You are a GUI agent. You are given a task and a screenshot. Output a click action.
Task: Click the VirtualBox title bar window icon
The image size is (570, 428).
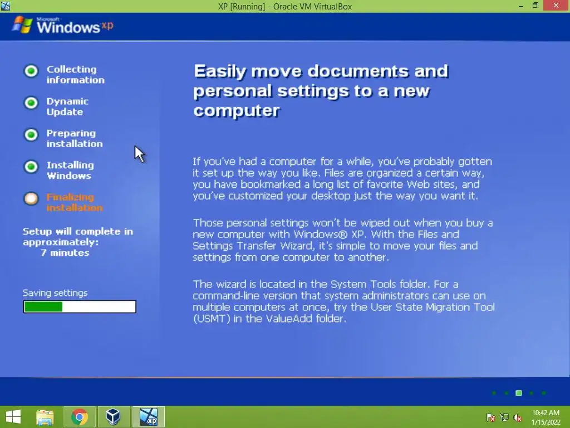pyautogui.click(x=6, y=6)
